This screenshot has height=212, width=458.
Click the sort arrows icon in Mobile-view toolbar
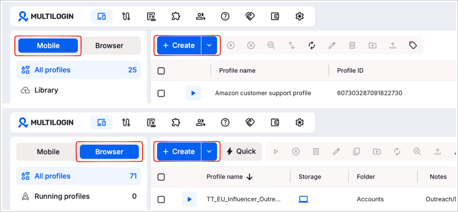292,45
